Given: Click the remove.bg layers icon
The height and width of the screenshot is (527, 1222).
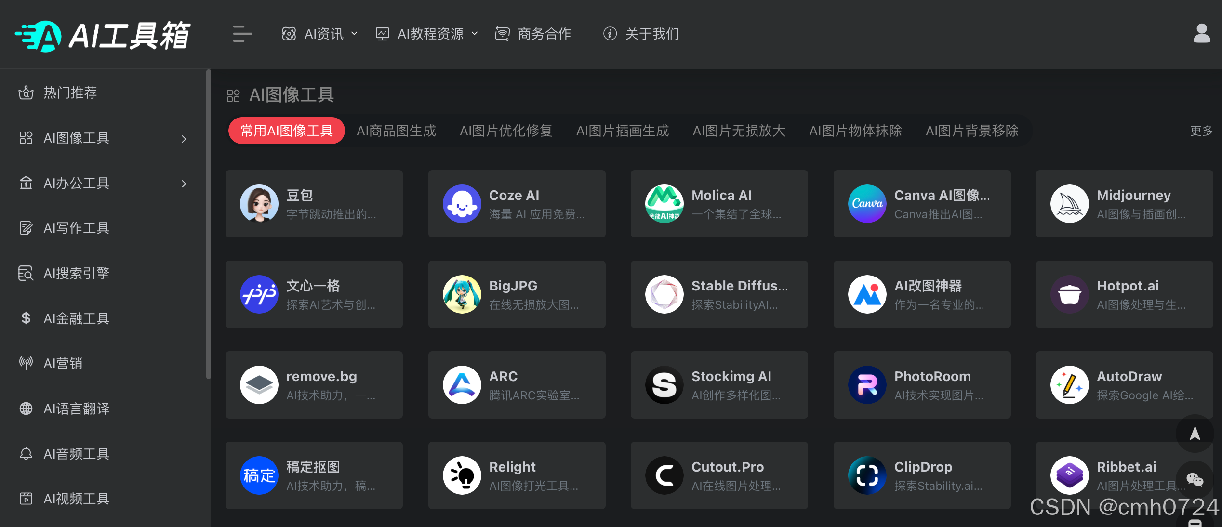Looking at the screenshot, I should pos(259,385).
